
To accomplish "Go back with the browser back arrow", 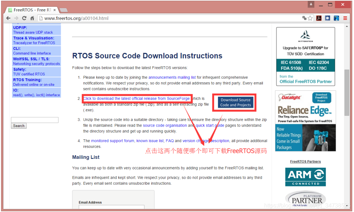I will point(9,18).
